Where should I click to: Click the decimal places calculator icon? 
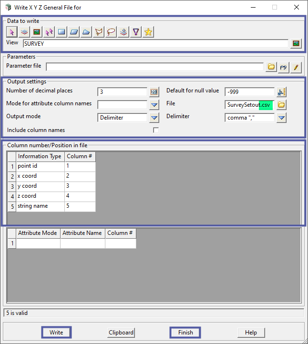click(154, 92)
